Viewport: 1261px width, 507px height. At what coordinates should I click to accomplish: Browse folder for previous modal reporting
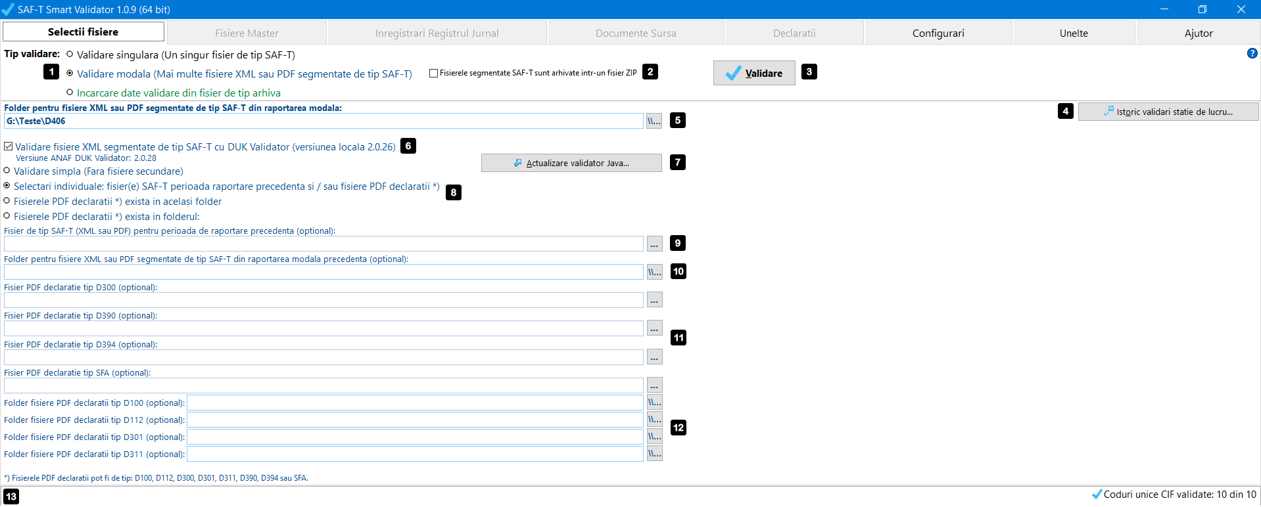pos(654,272)
